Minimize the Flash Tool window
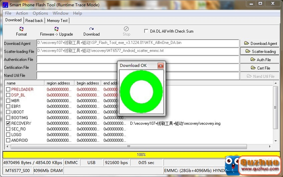This screenshot has width=283, height=177. click(x=251, y=4)
